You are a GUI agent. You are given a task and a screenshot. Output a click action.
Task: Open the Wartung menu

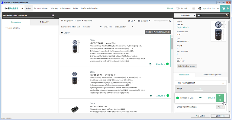(x=54, y=8)
